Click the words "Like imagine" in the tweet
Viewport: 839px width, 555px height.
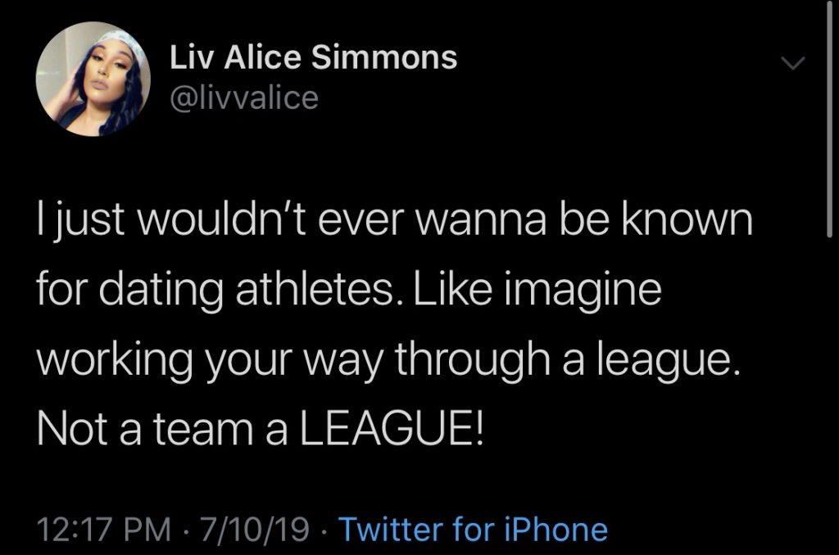(537, 290)
